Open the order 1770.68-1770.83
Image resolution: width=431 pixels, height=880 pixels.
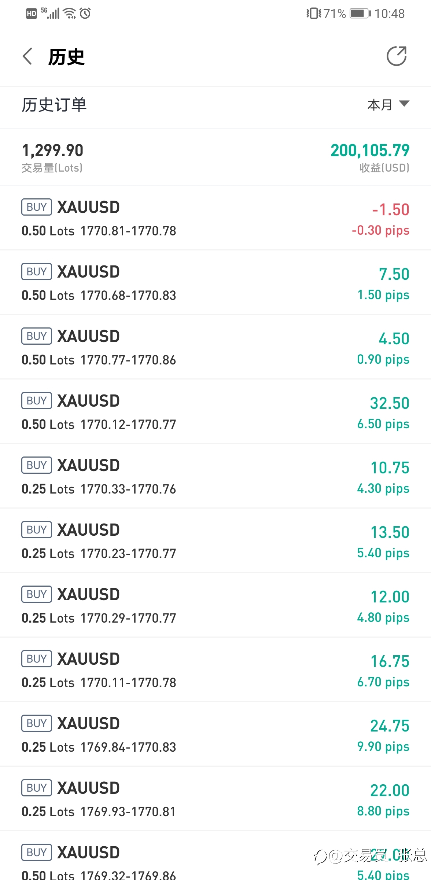click(x=215, y=283)
